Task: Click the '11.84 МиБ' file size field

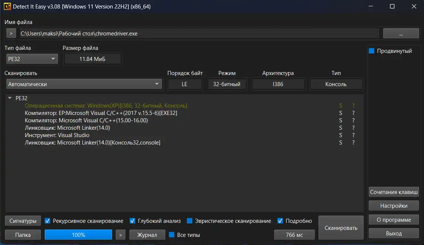Action: (92, 59)
